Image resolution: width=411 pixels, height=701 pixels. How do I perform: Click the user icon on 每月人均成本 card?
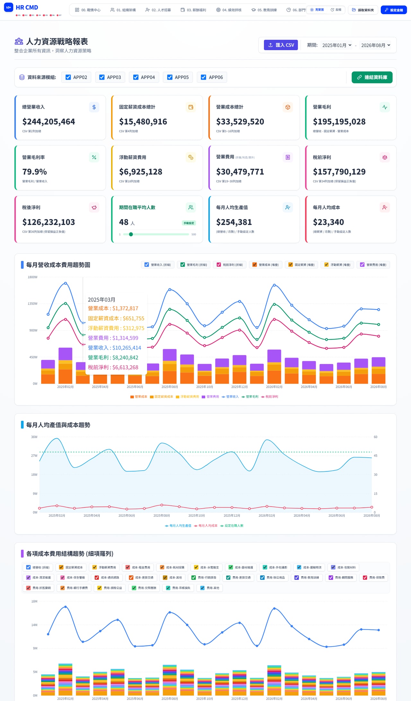pyautogui.click(x=385, y=208)
